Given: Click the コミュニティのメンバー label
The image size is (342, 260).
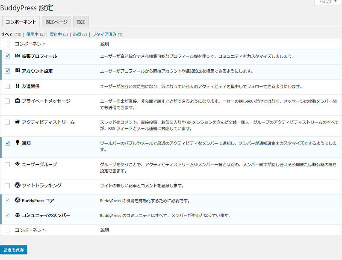Looking at the screenshot, I should (x=46, y=216).
